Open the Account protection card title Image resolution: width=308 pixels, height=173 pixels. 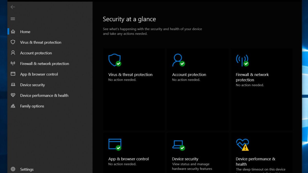point(189,75)
